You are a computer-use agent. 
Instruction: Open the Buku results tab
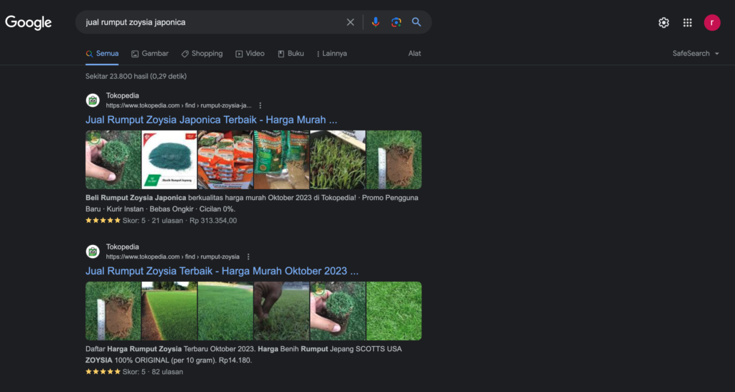click(x=291, y=54)
